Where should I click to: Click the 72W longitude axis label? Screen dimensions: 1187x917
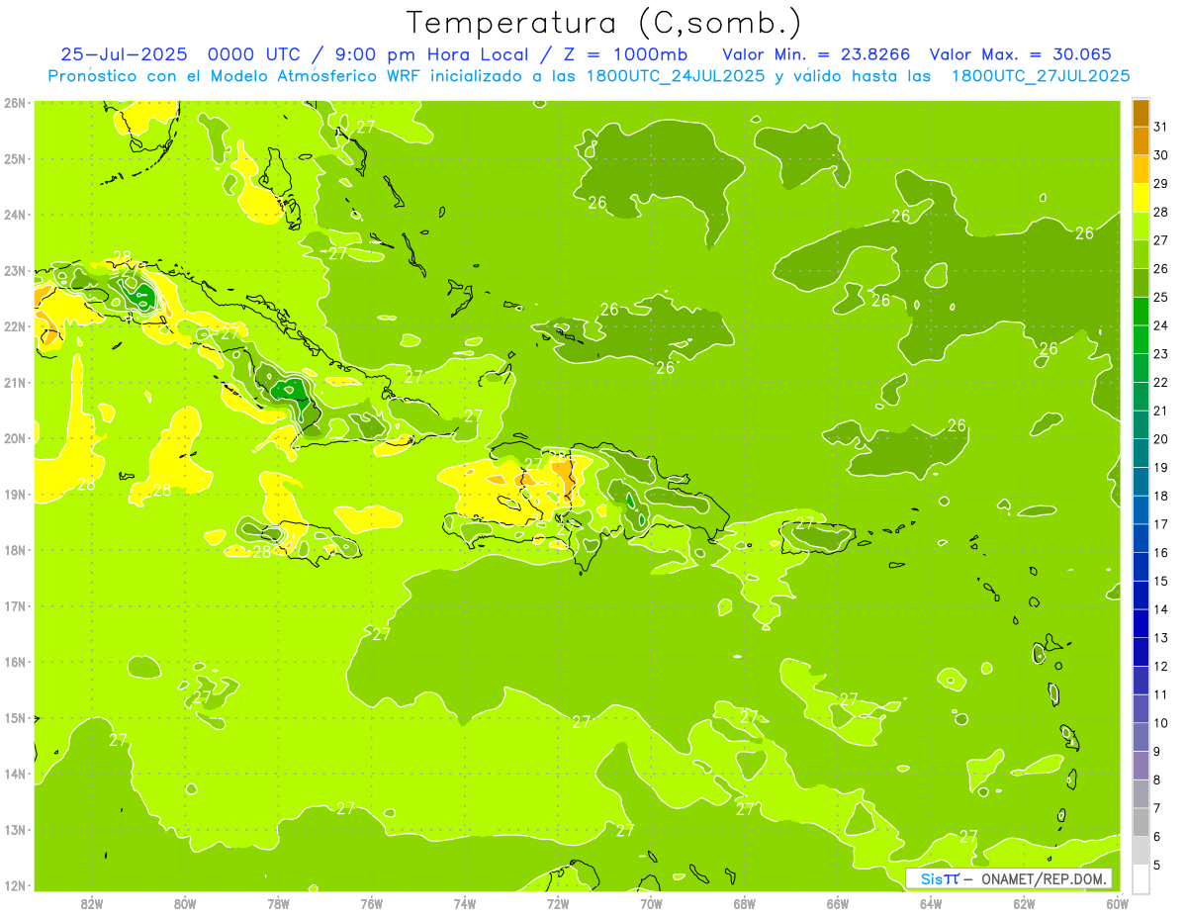pyautogui.click(x=558, y=902)
